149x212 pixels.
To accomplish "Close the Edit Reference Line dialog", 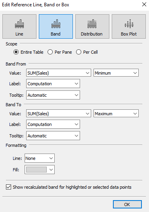I will click(x=144, y=4).
